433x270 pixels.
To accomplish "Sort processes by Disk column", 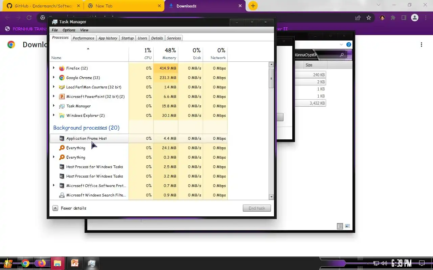I will point(190,54).
